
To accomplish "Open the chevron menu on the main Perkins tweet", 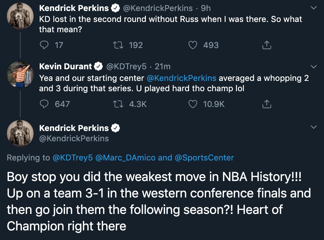I will 313,128.
